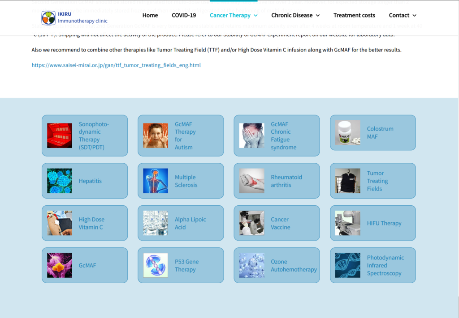The image size is (459, 318).
Task: Click the Photodynamic Infrared Spectroscopy DNA image
Action: 348,265
